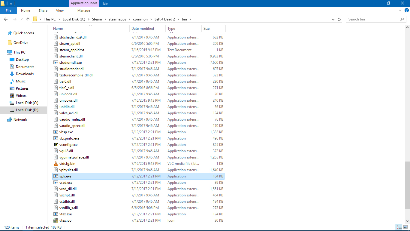Viewport: 410px width, 231px height.
Task: Click the Network icon in the navigation pane
Action: pyautogui.click(x=10, y=120)
